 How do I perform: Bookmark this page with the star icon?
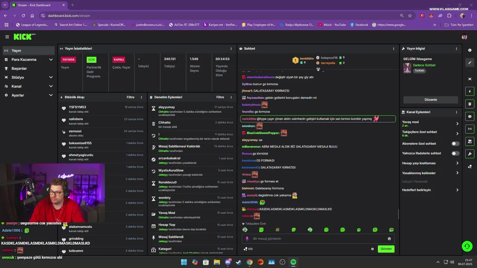tap(410, 16)
